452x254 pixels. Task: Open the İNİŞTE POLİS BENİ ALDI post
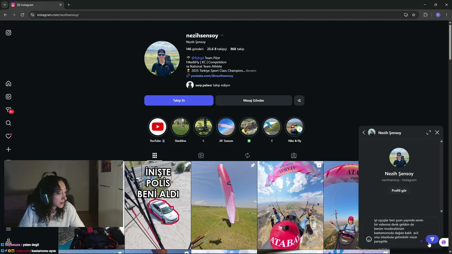(158, 205)
